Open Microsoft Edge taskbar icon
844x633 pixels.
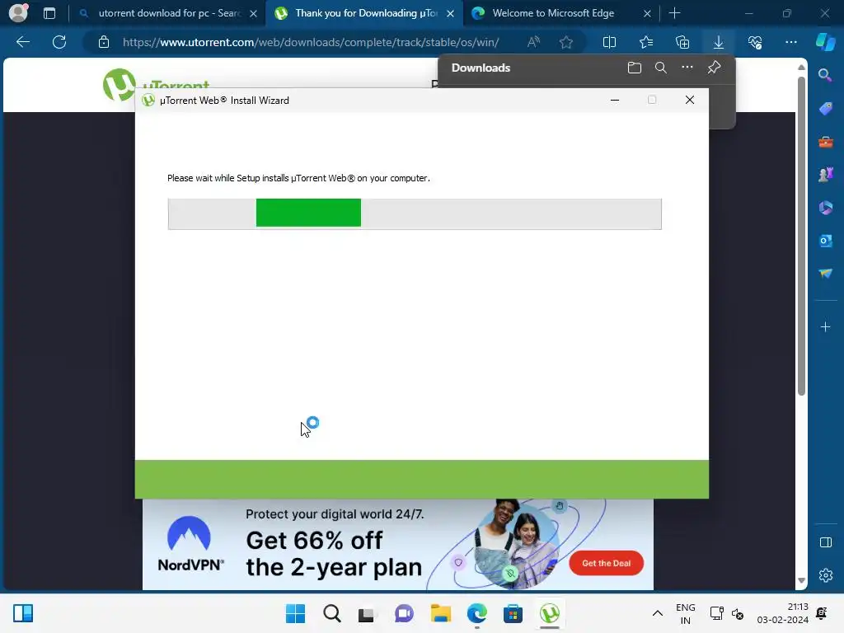(477, 613)
